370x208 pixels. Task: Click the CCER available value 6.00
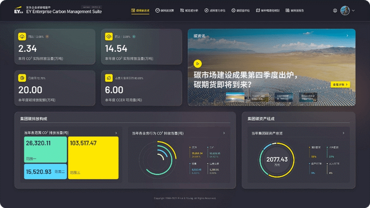coord(114,90)
